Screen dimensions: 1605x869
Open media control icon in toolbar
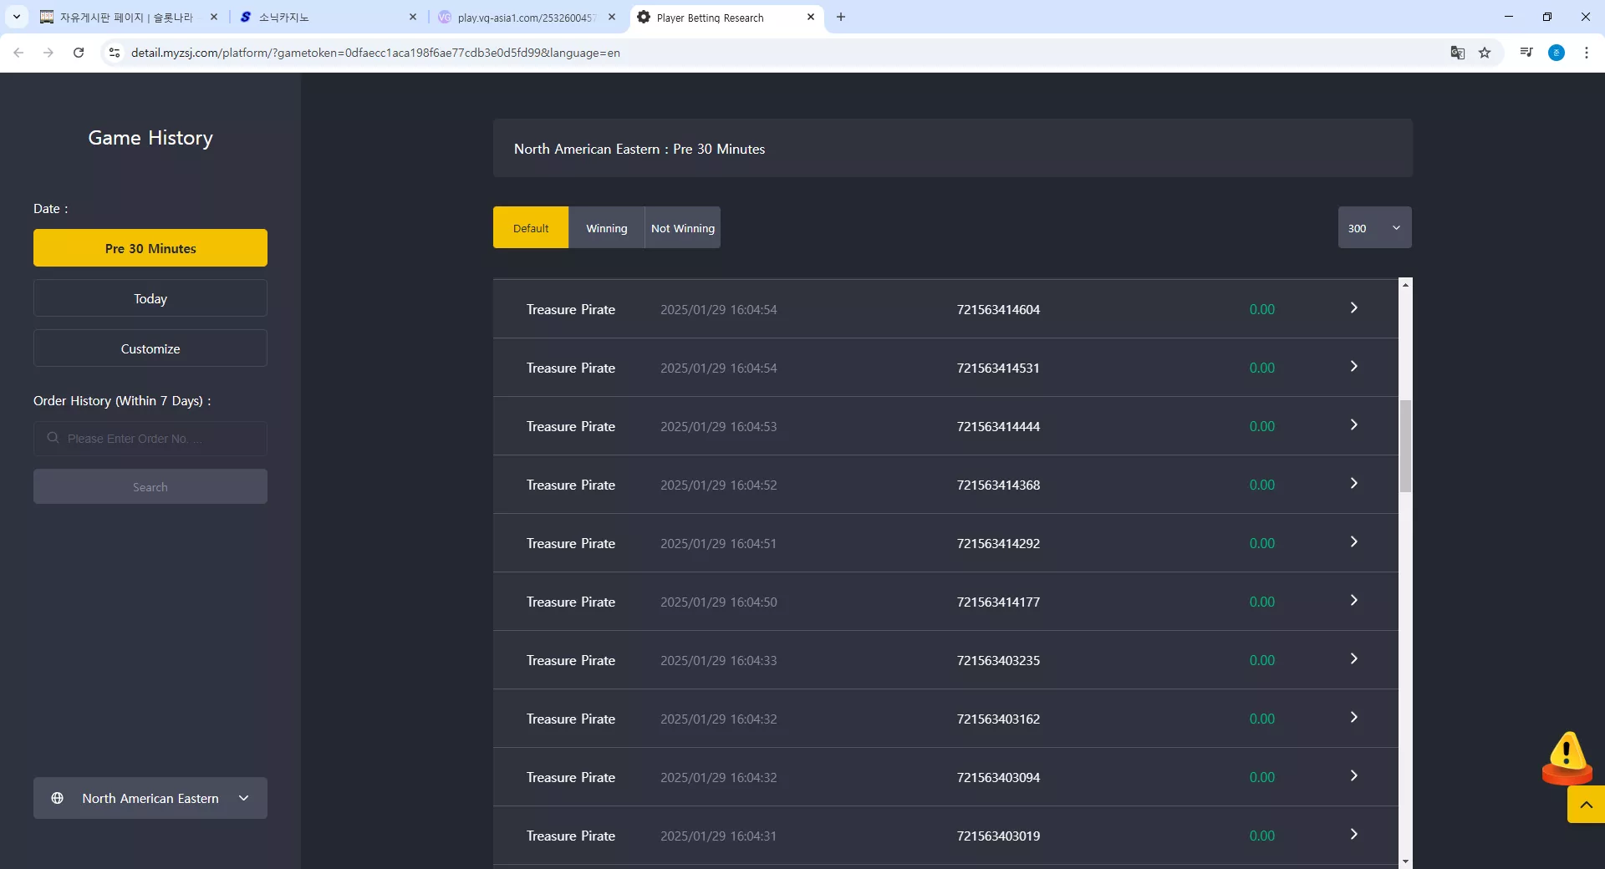1526,53
